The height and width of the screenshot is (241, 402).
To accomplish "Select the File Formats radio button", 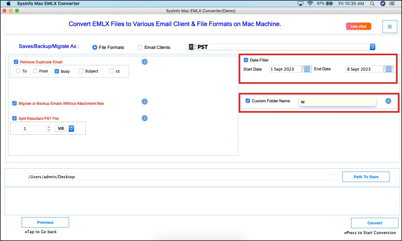I will [95, 47].
